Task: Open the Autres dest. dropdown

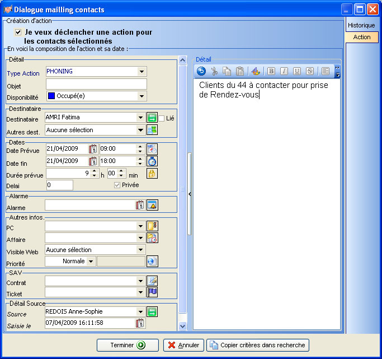Action: (x=140, y=130)
